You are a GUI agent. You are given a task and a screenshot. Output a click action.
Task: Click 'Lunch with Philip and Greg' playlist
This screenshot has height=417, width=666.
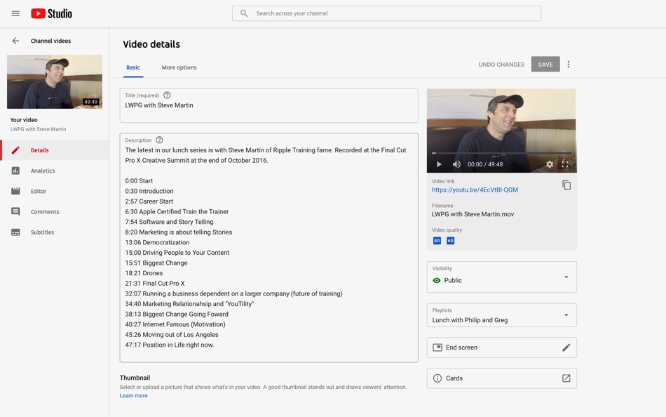point(470,320)
